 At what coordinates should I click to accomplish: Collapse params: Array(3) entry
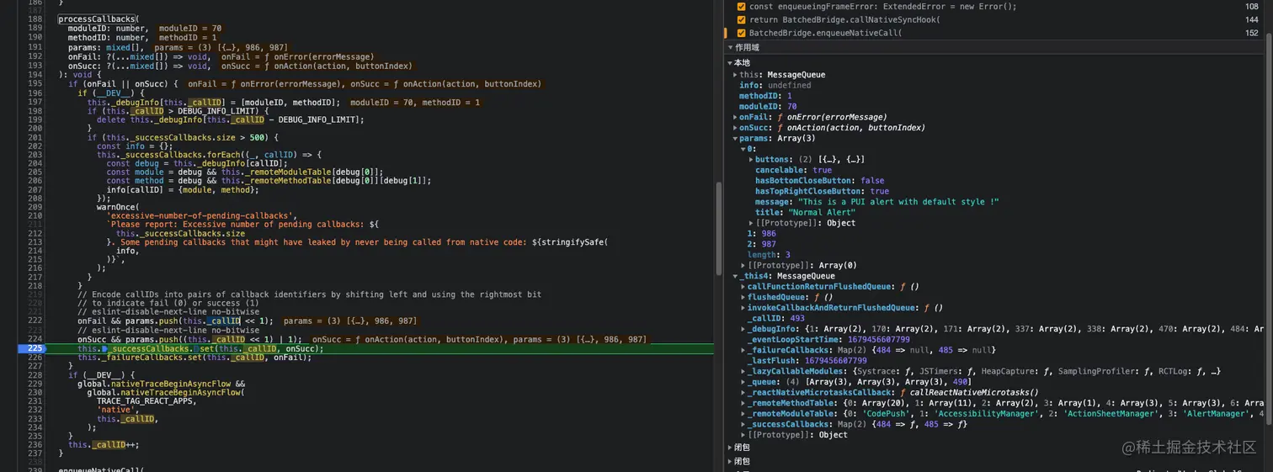pyautogui.click(x=735, y=138)
